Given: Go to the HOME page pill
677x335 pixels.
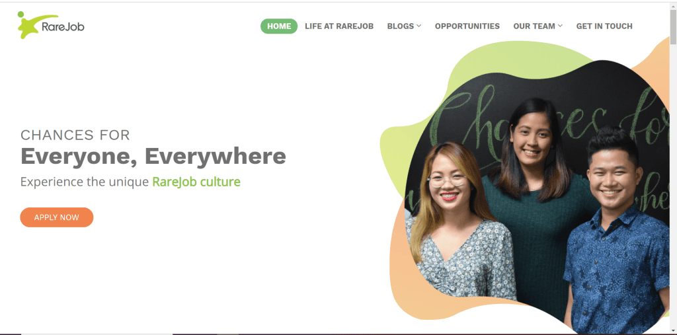Looking at the screenshot, I should coord(279,26).
